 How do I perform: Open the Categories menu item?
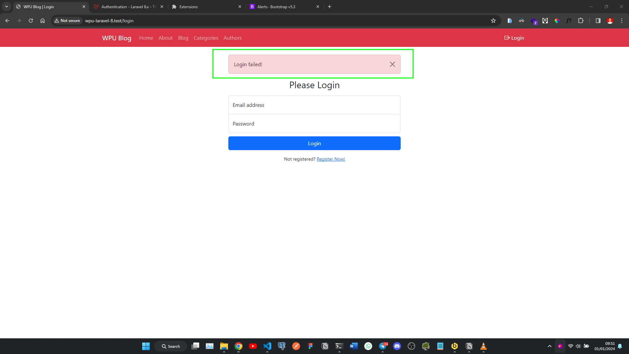point(206,38)
